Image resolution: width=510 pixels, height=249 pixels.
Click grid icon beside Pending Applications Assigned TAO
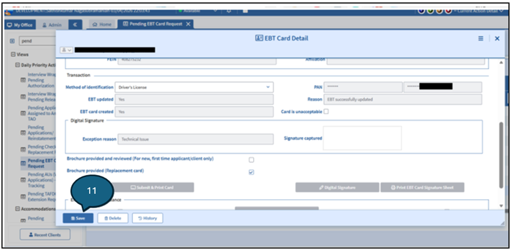coord(23,114)
